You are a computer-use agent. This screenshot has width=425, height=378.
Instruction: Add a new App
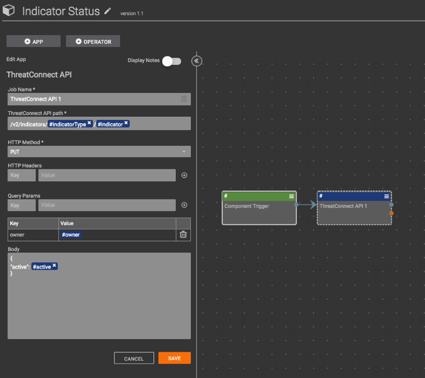pos(34,41)
